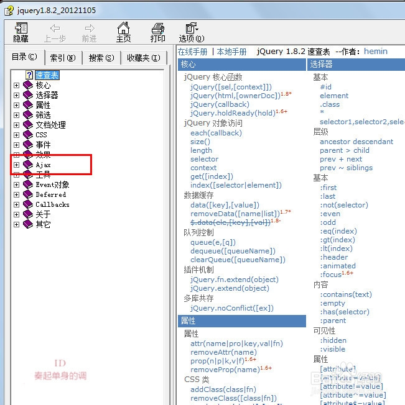The image size is (405, 405).
Task: Open jQuery.holdReady(hold) link
Action: [x=233, y=113]
